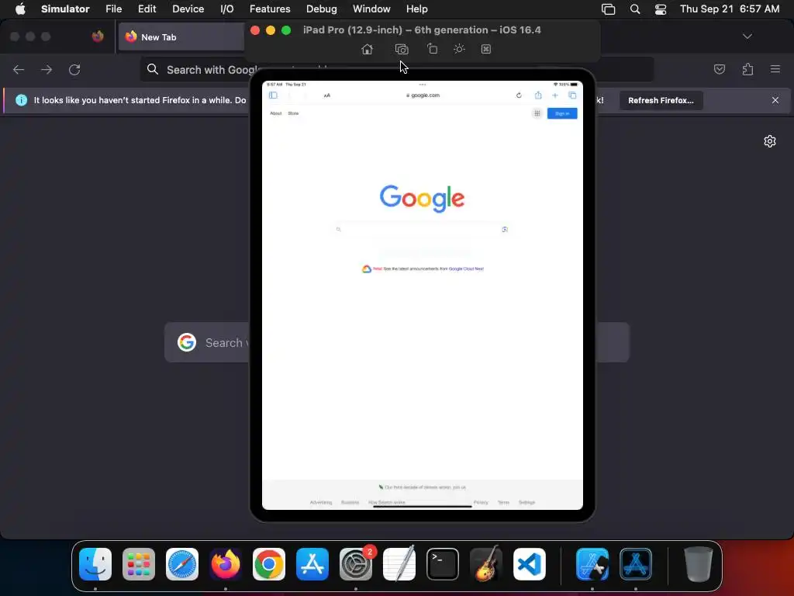Click the Google Sign in button
This screenshot has width=794, height=596.
point(562,113)
